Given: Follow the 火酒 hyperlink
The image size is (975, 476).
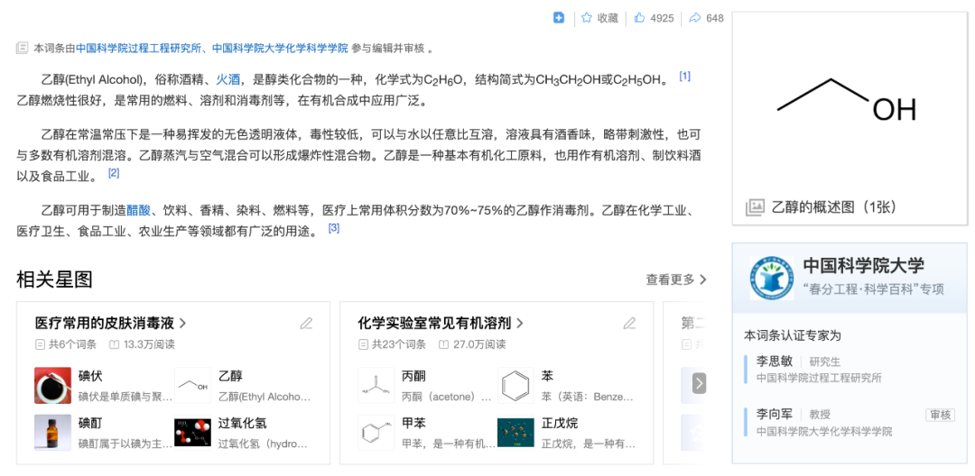Looking at the screenshot, I should coord(228,79).
